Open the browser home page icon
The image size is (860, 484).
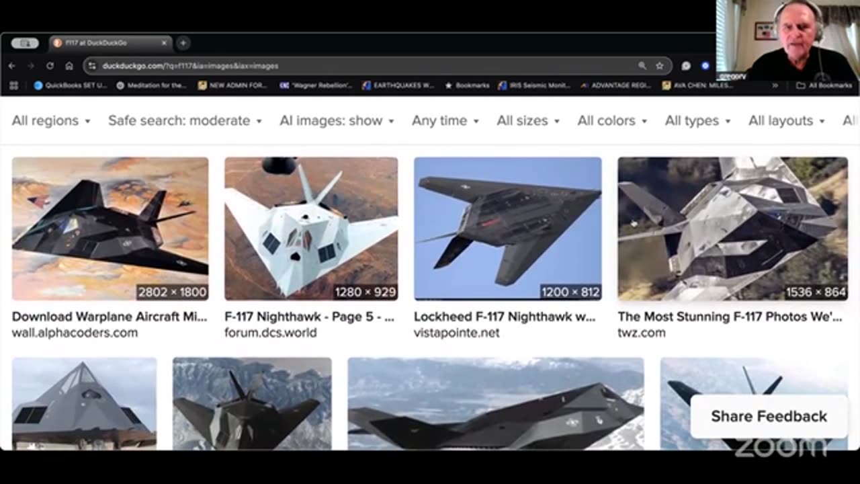point(69,66)
